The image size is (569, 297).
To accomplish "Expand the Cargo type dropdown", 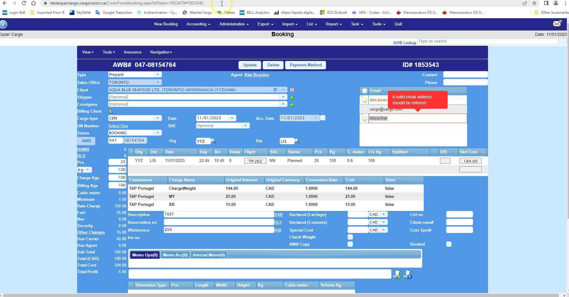I will 157,118.
